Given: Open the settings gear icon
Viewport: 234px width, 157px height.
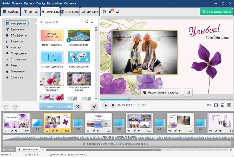Looking at the screenshot, I should pos(104,12).
